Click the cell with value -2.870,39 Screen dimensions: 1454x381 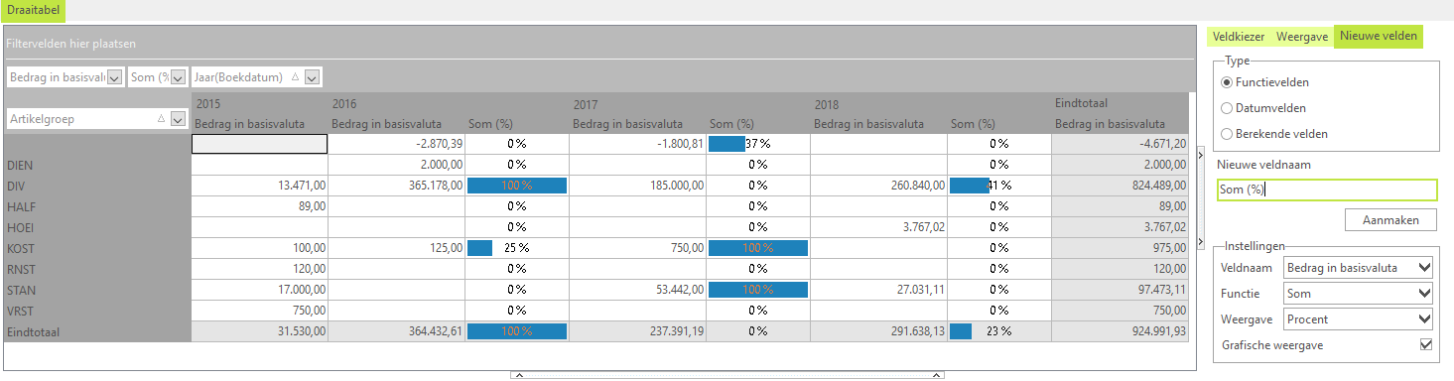coord(396,144)
